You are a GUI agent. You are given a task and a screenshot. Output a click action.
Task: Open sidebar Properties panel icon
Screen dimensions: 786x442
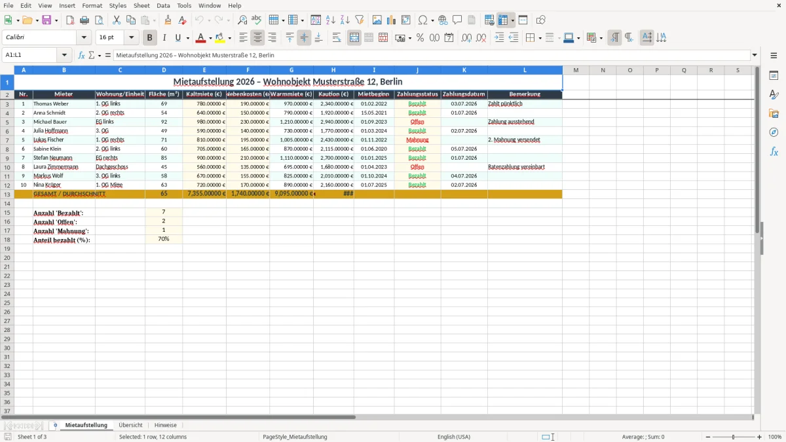[x=774, y=76]
